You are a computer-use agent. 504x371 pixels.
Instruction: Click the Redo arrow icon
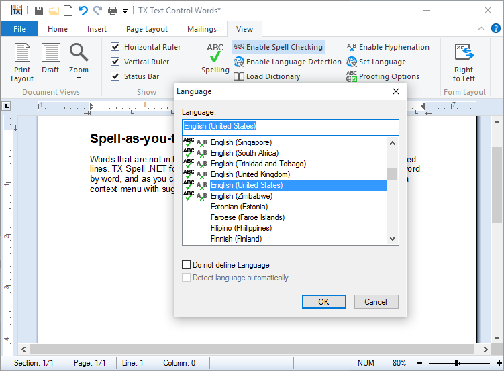pos(97,11)
